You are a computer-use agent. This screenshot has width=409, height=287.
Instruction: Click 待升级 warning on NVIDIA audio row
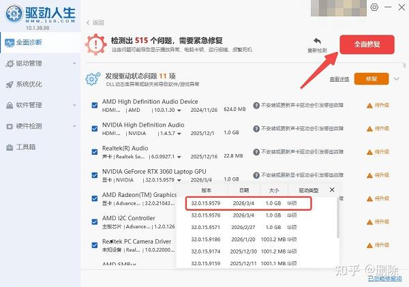coord(378,129)
